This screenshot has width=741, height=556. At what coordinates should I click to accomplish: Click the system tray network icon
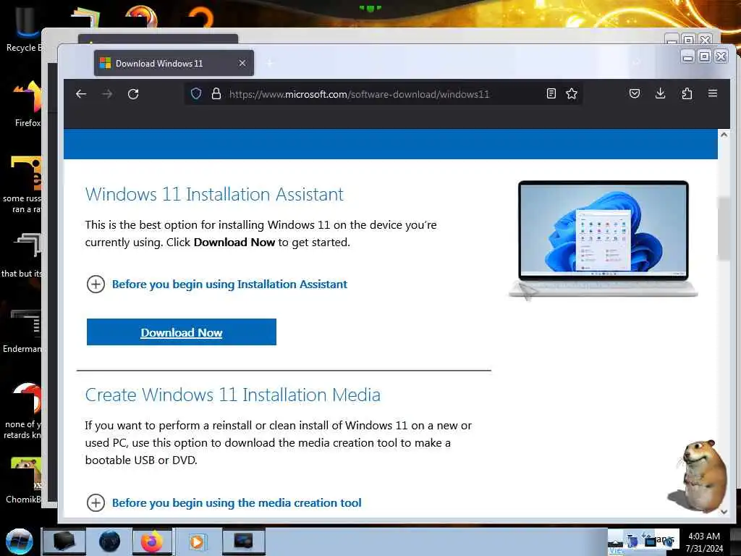pyautogui.click(x=651, y=540)
